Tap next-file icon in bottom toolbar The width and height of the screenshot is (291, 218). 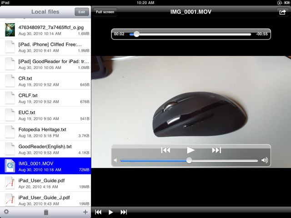click(x=124, y=212)
